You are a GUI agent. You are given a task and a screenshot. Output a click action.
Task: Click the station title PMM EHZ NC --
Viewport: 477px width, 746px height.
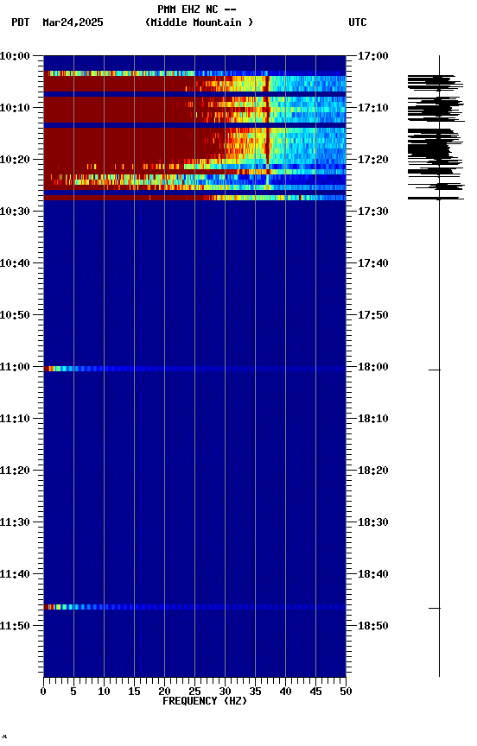197,9
